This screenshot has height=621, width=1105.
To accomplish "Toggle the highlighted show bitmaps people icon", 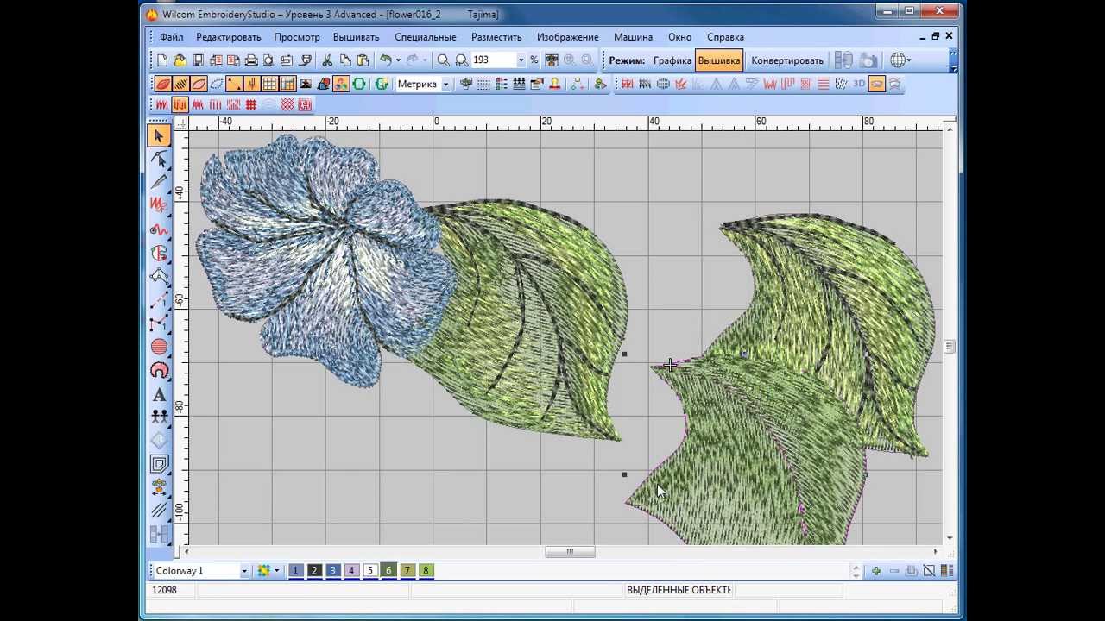I will point(341,84).
